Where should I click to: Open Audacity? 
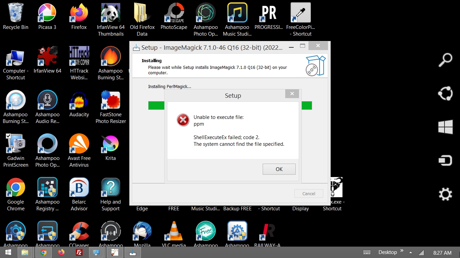[79, 100]
